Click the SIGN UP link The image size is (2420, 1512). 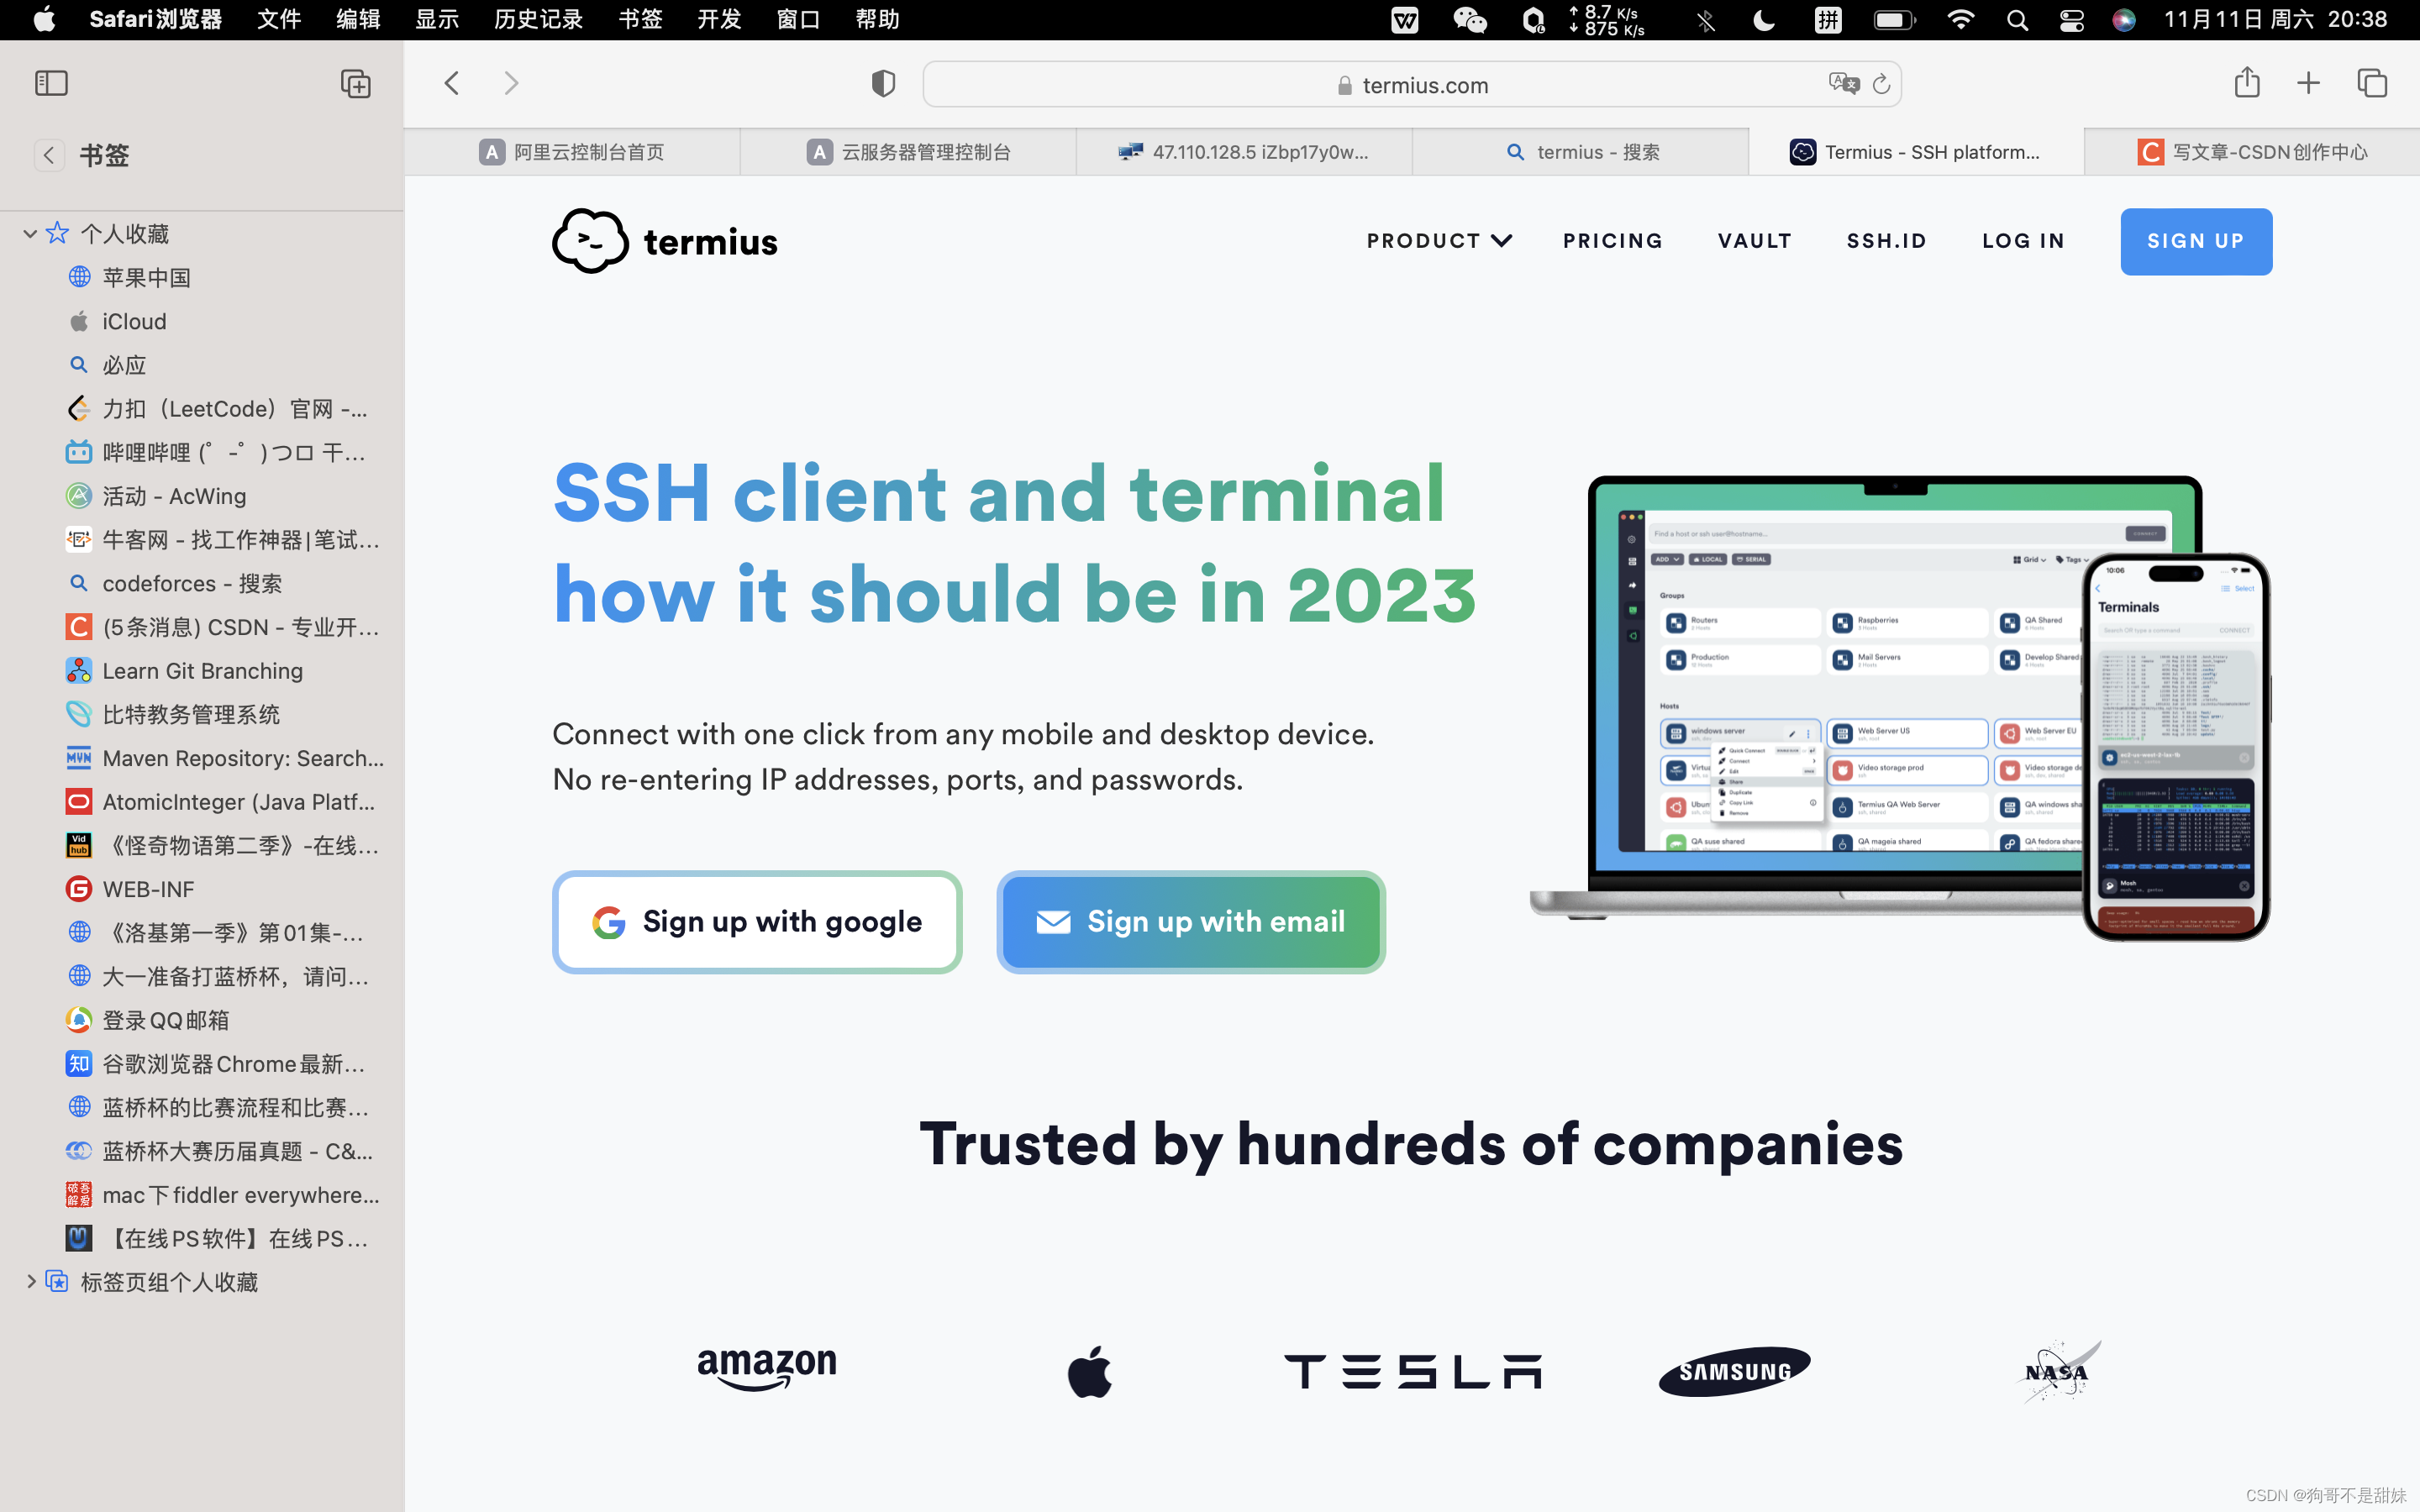pyautogui.click(x=2197, y=240)
